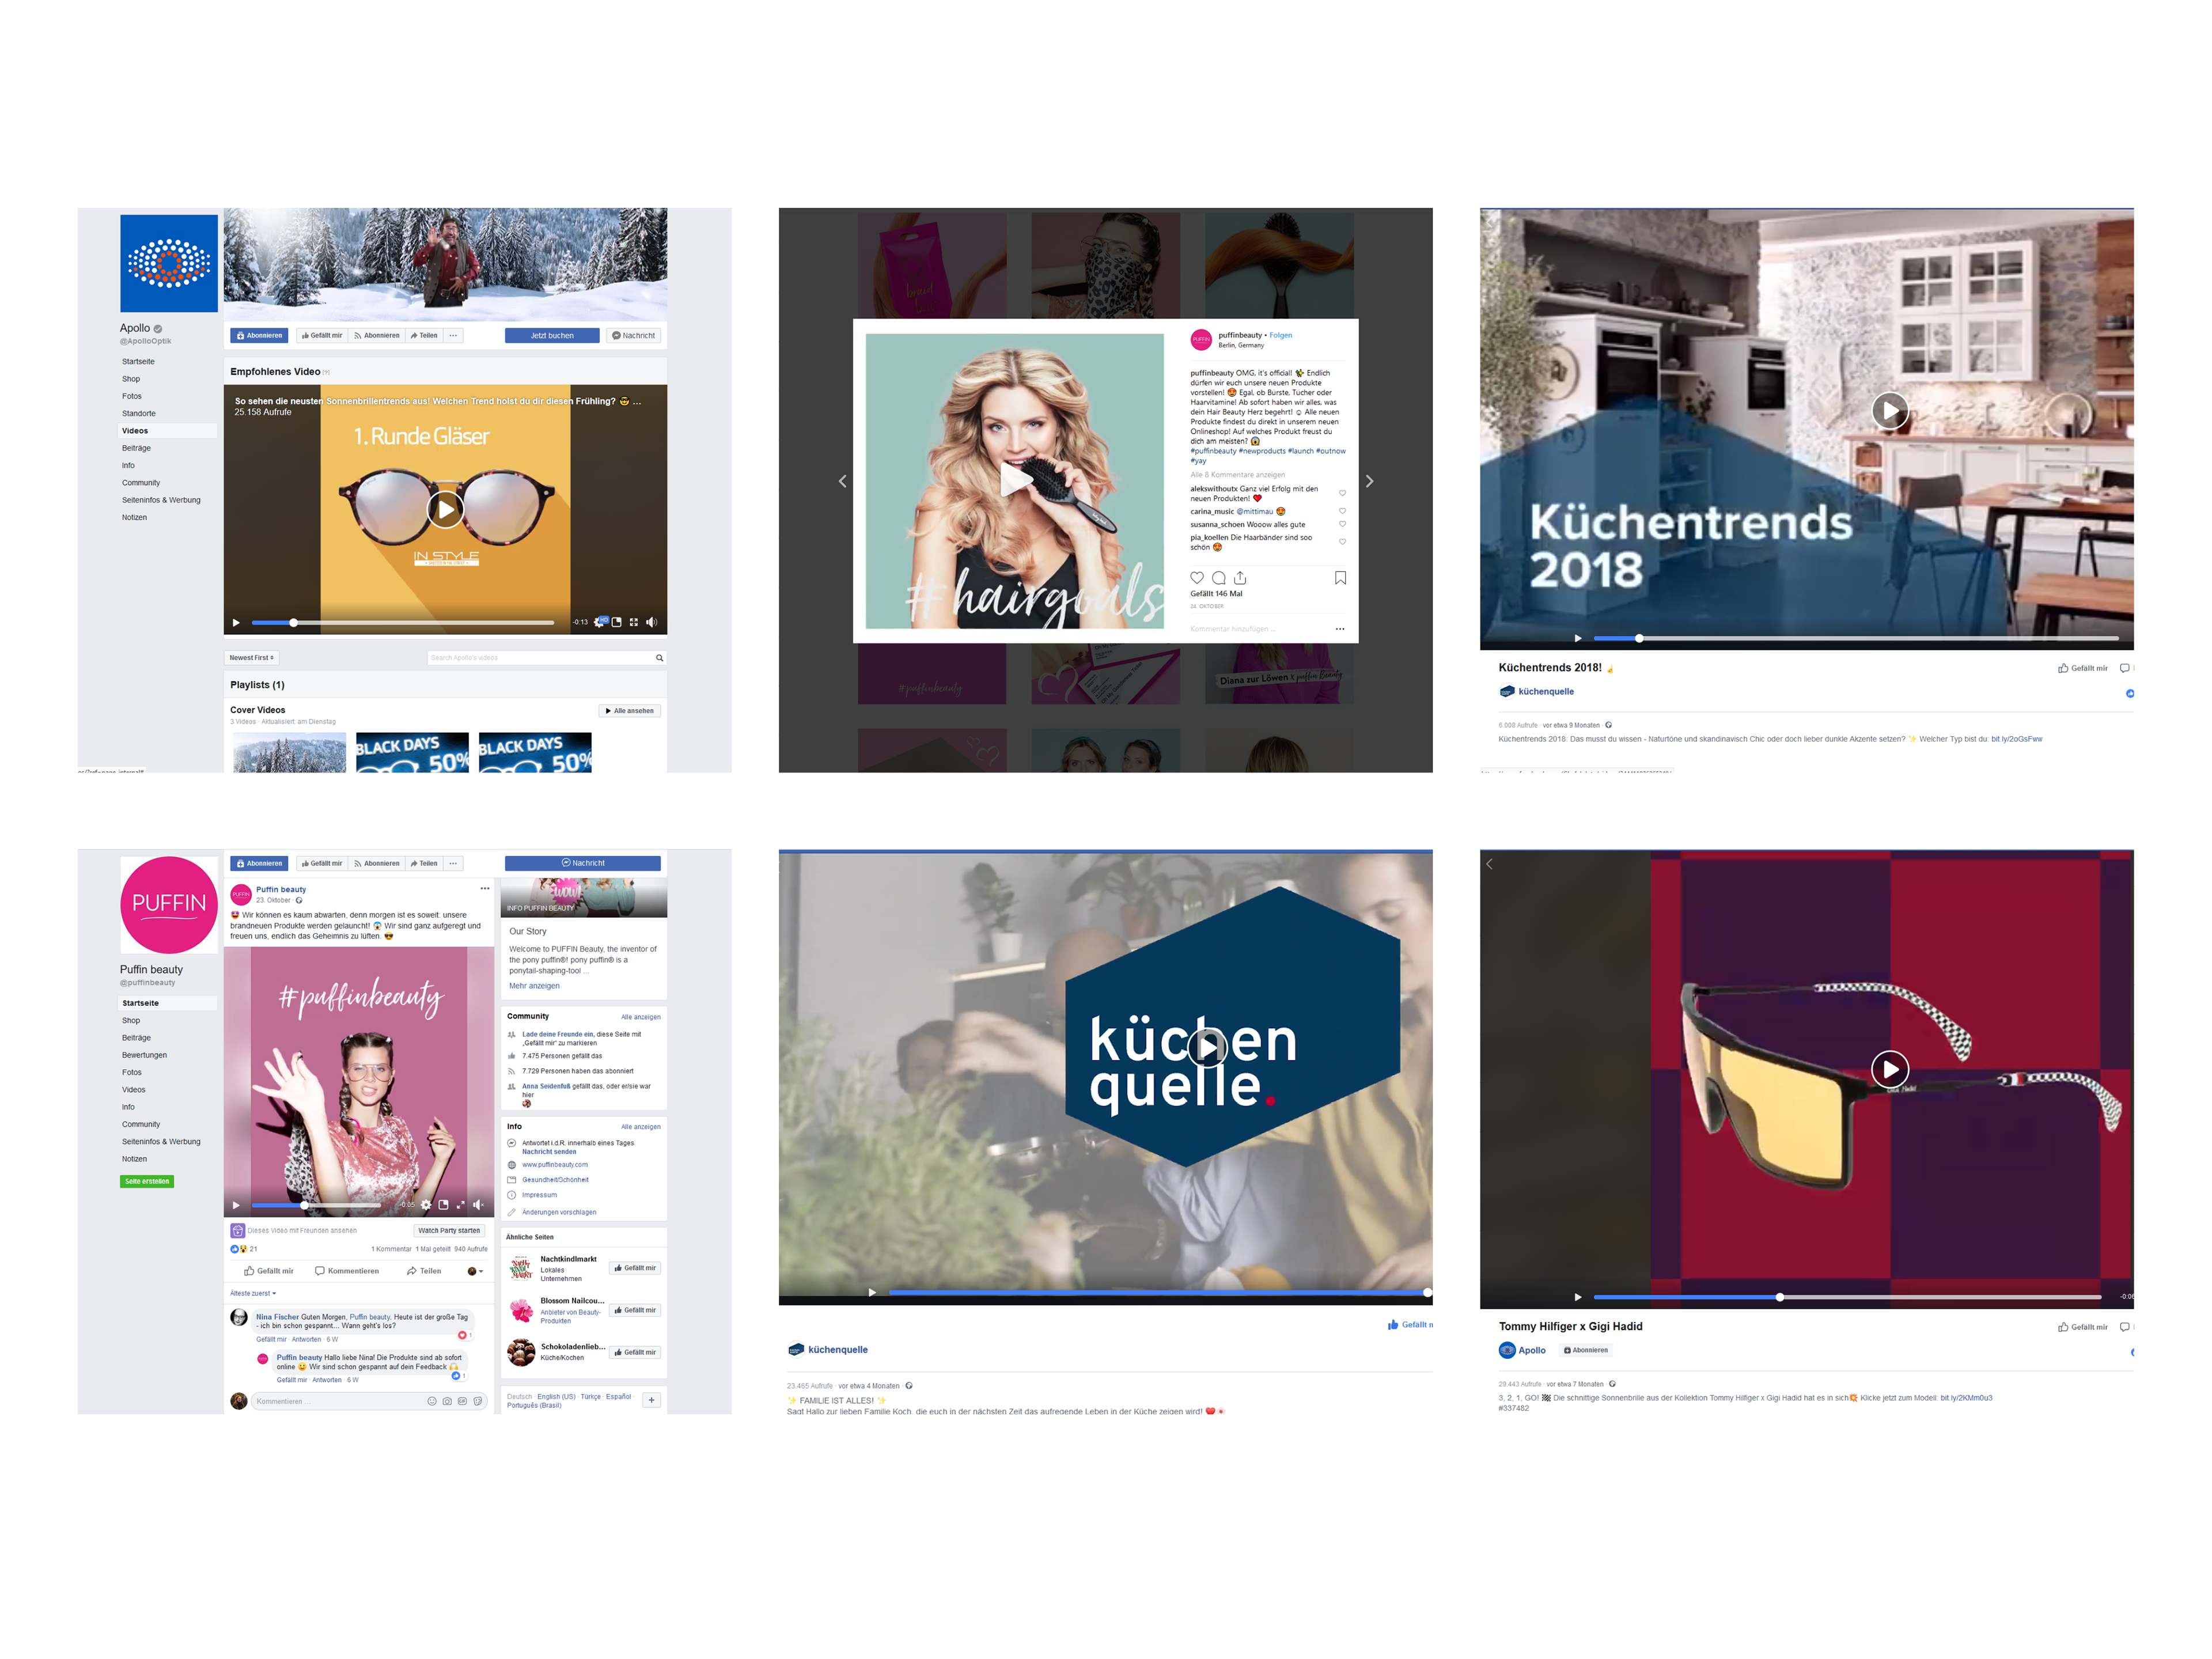Click Gefällt mir on Apollo page toolbar
The width and height of the screenshot is (2212, 1659).
[322, 336]
